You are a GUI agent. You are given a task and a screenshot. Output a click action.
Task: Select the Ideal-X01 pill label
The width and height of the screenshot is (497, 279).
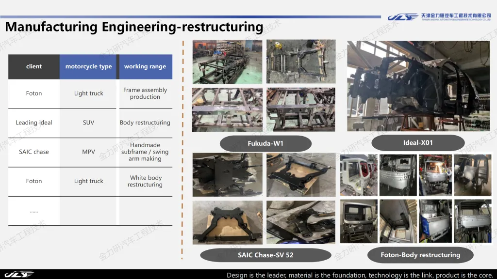(418, 143)
